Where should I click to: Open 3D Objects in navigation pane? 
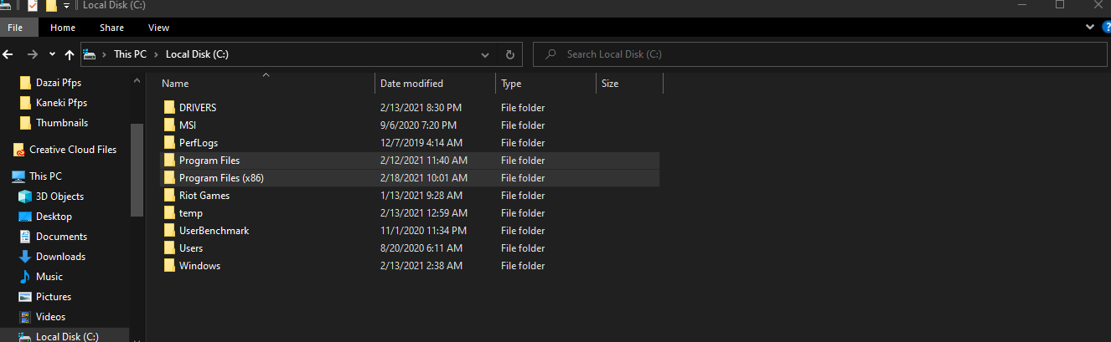coord(59,197)
